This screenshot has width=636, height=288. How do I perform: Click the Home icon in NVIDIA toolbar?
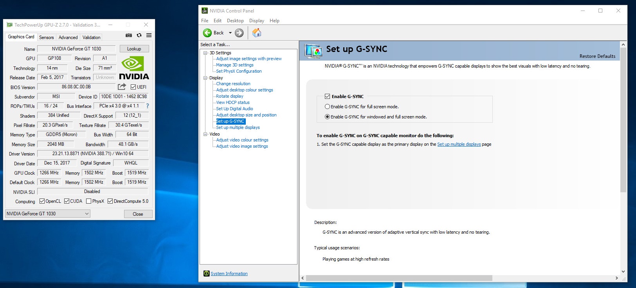[x=256, y=33]
